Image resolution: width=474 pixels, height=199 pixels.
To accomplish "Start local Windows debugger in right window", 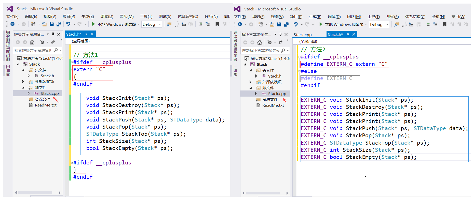I will [321, 24].
